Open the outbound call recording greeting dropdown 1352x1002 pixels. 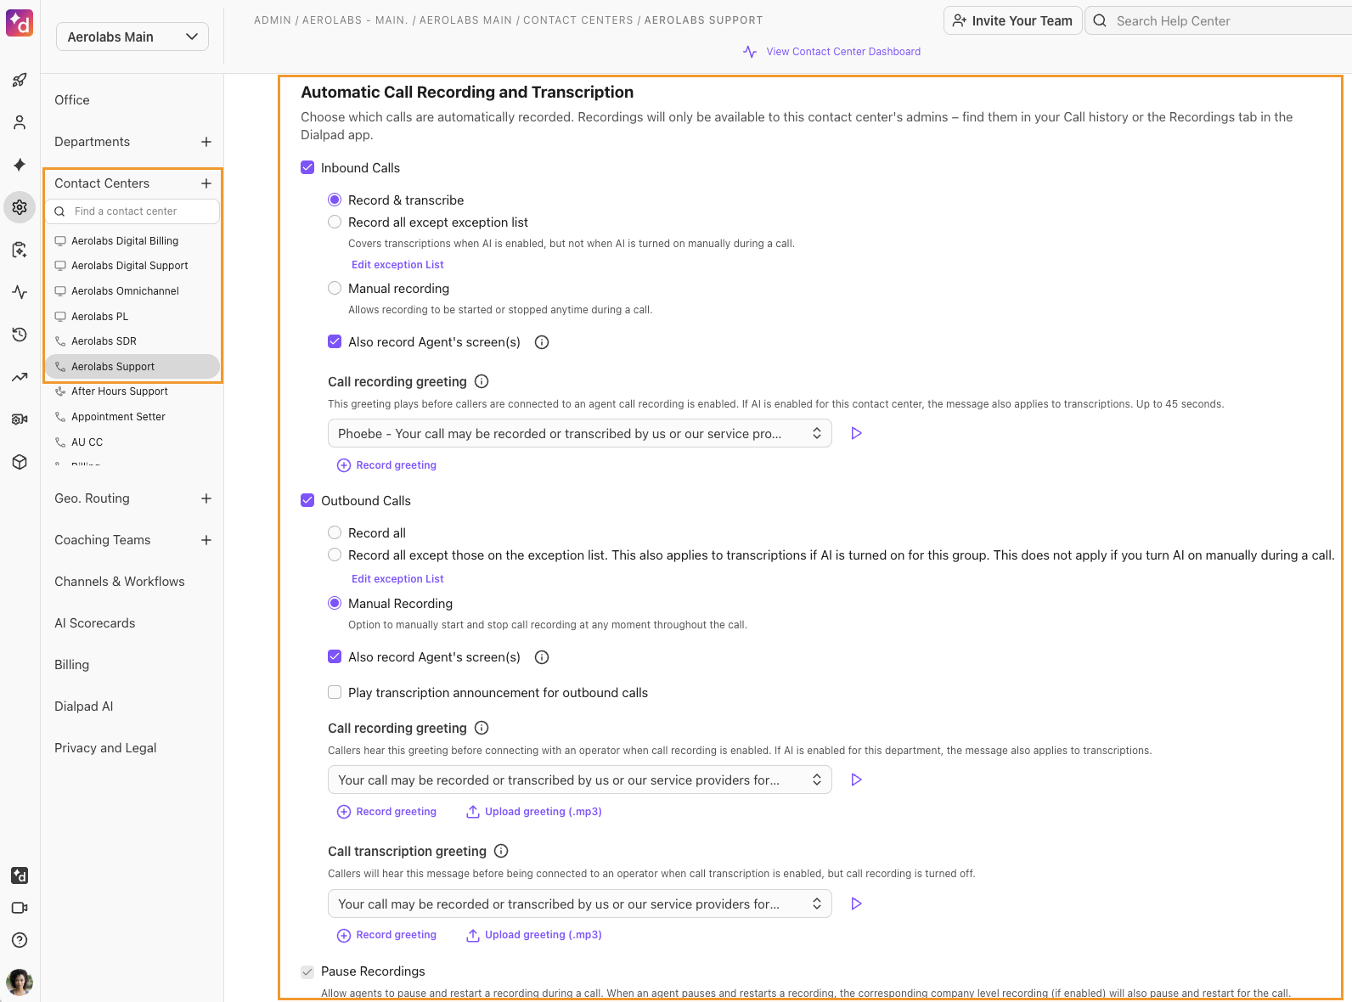[x=579, y=780]
